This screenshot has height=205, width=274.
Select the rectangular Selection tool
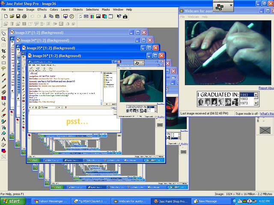coord(4,63)
